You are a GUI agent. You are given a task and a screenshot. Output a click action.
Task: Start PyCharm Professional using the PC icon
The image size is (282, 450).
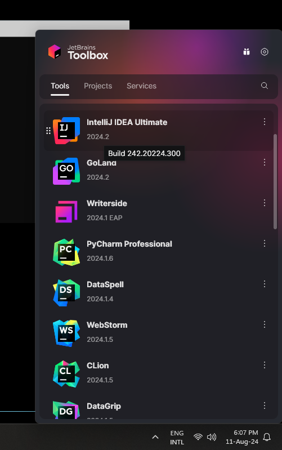tap(66, 252)
